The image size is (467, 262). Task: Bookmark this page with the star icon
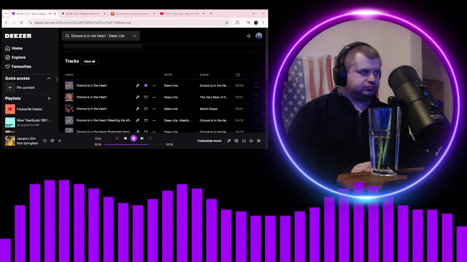click(x=227, y=23)
